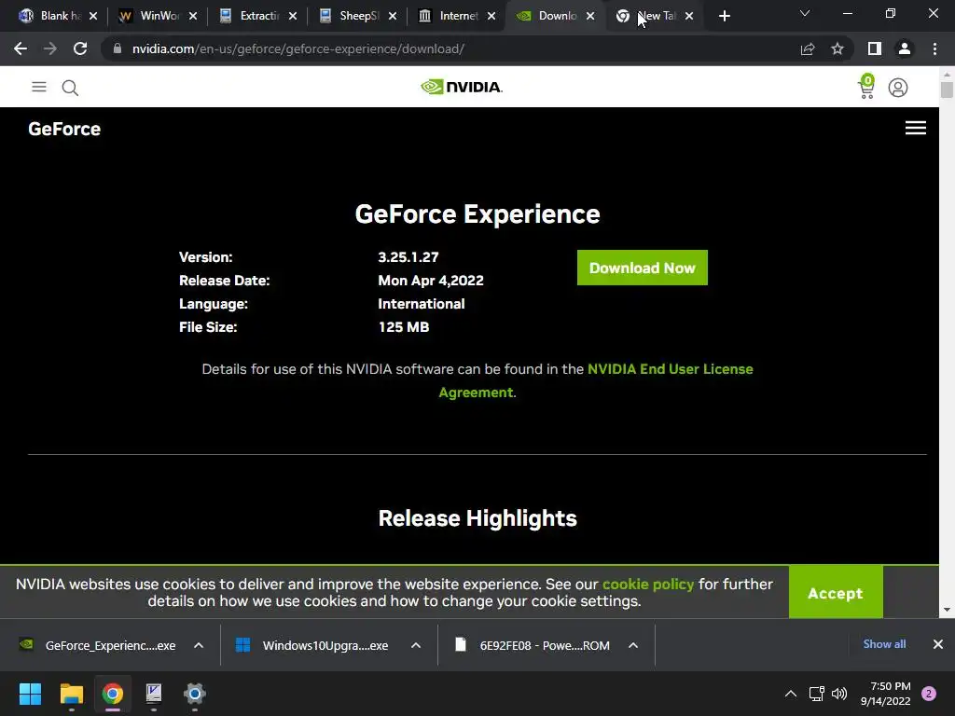Close the SheepShaver tab
This screenshot has height=716, width=955.
[393, 17]
